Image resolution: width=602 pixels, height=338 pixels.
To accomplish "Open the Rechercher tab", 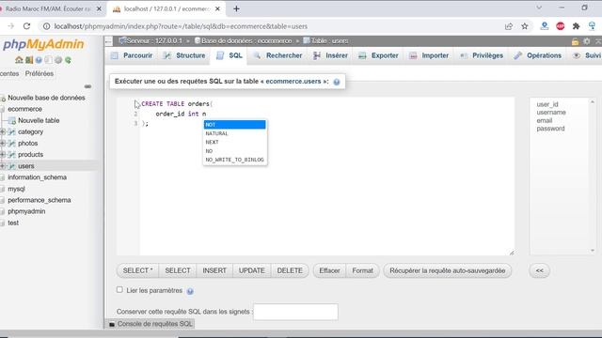I will pyautogui.click(x=278, y=55).
